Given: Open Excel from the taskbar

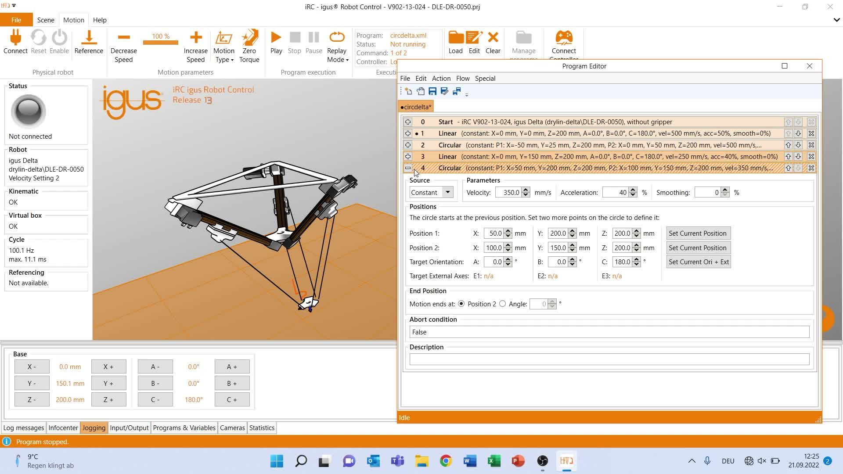Looking at the screenshot, I should (x=494, y=461).
